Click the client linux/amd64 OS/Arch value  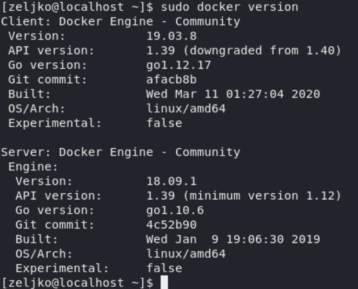pos(186,109)
